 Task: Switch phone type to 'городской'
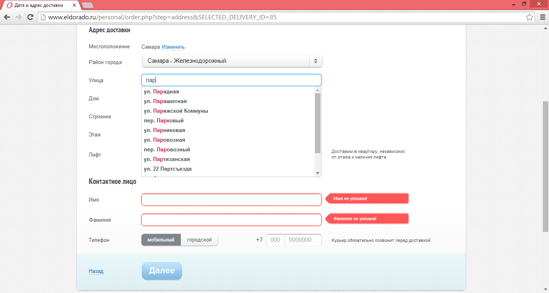[199, 240]
